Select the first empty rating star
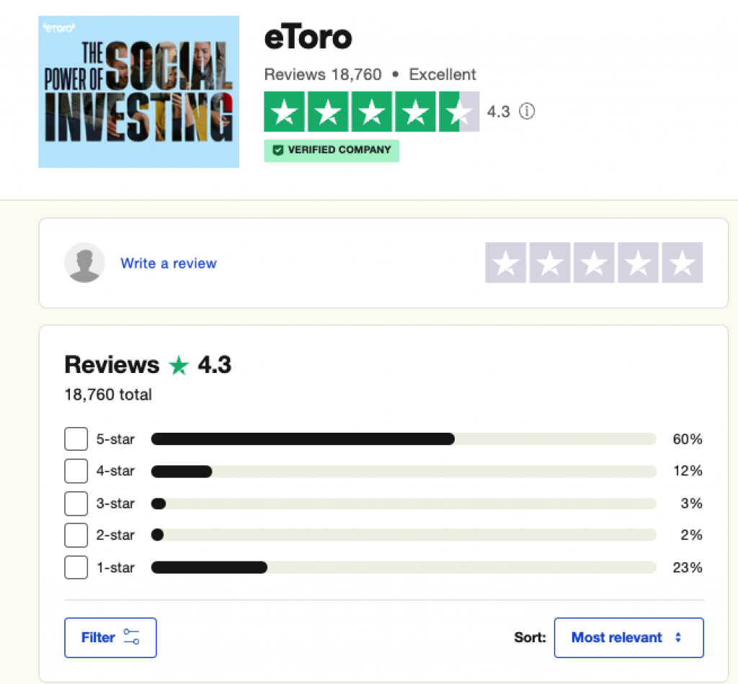 click(x=505, y=263)
